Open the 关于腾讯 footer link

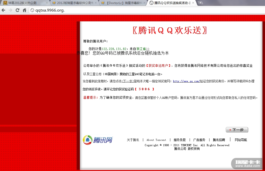click(x=133, y=140)
